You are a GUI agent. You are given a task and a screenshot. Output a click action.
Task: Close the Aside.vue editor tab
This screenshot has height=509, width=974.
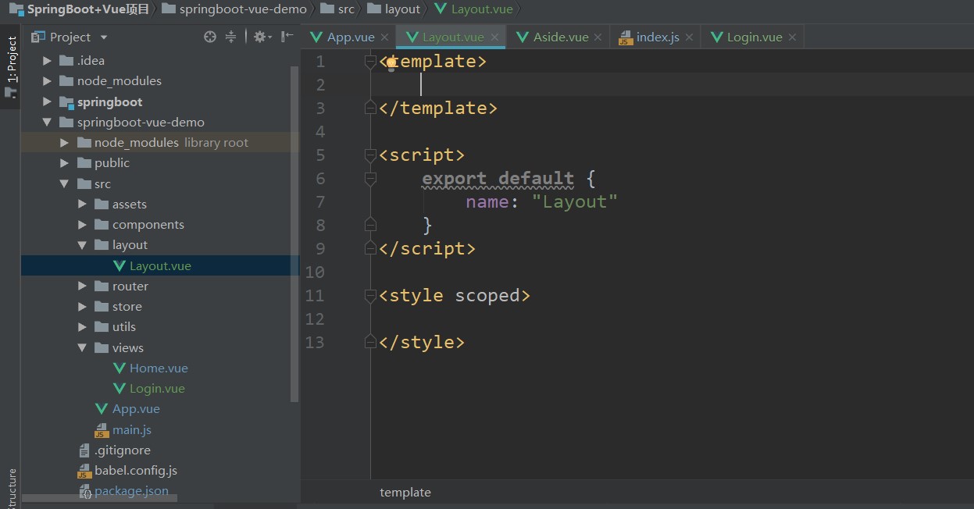coord(598,37)
